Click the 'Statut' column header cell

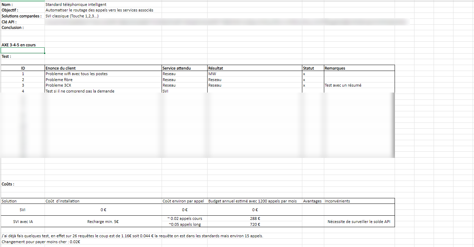point(313,68)
